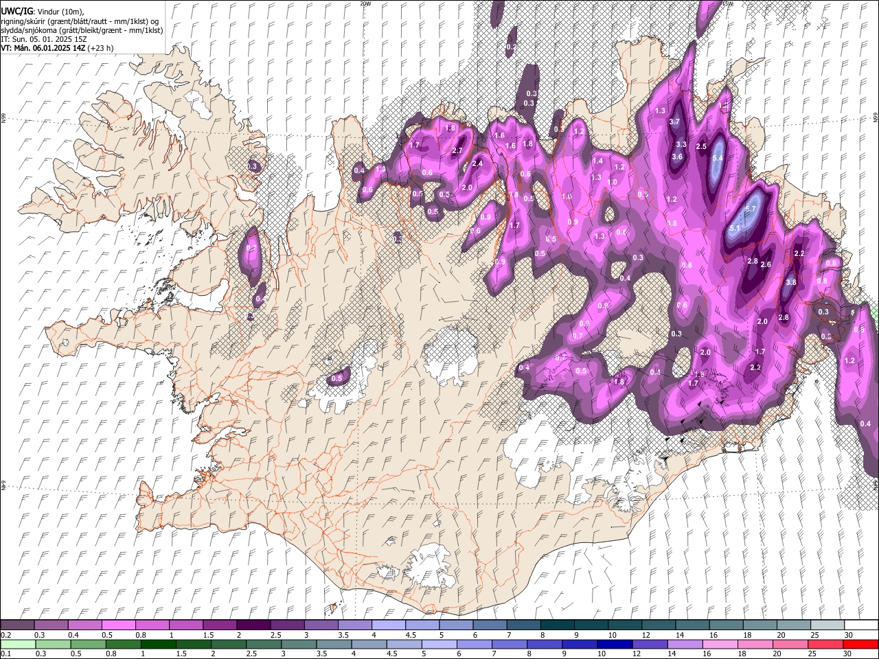Pick the darkest green 1 swatch, lower legend
Image resolution: width=879 pixels, height=659 pixels.
click(x=158, y=644)
